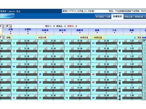
Task: Click the plus button for number 37 odds
Action: [x=72, y=87]
